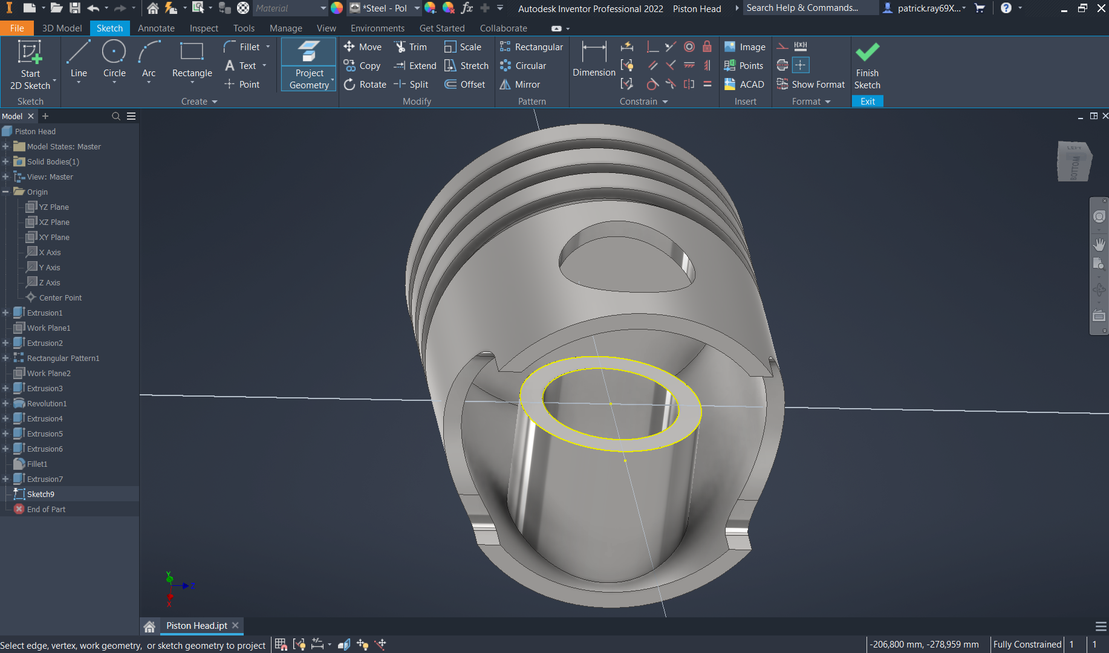This screenshot has width=1109, height=653.
Task: Click the Rectangular pattern tool
Action: tap(532, 47)
